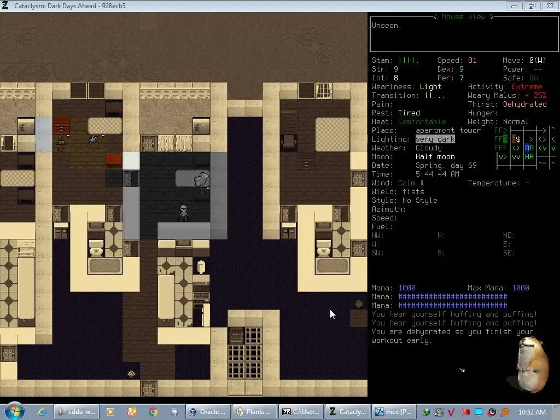This screenshot has width=560, height=420.
Task: Click the grey shape above the player
Action: [x=202, y=179]
